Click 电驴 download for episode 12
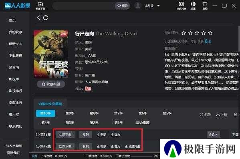The image size is (240, 159). click(x=101, y=147)
